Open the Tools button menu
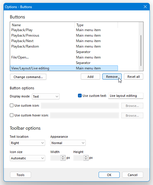Viewport: 153px width, 185px height. click(20, 175)
